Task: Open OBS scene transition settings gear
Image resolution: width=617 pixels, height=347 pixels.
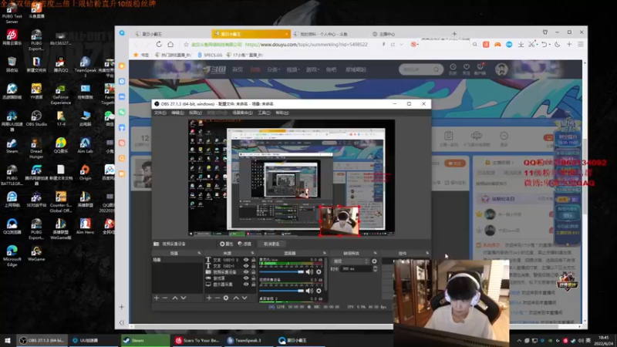Action: 374,261
